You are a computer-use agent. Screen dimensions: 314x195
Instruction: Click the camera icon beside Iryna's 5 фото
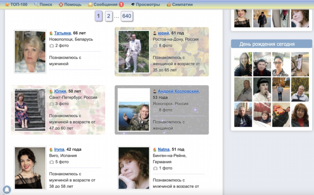[51, 162]
